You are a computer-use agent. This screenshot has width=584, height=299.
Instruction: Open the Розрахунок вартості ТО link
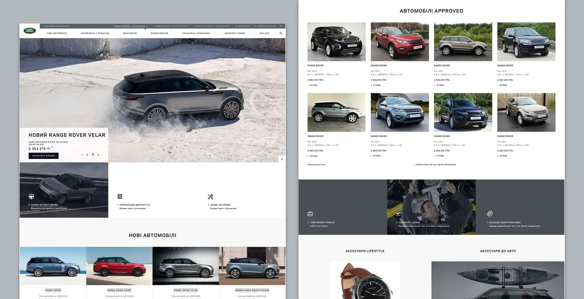click(134, 205)
